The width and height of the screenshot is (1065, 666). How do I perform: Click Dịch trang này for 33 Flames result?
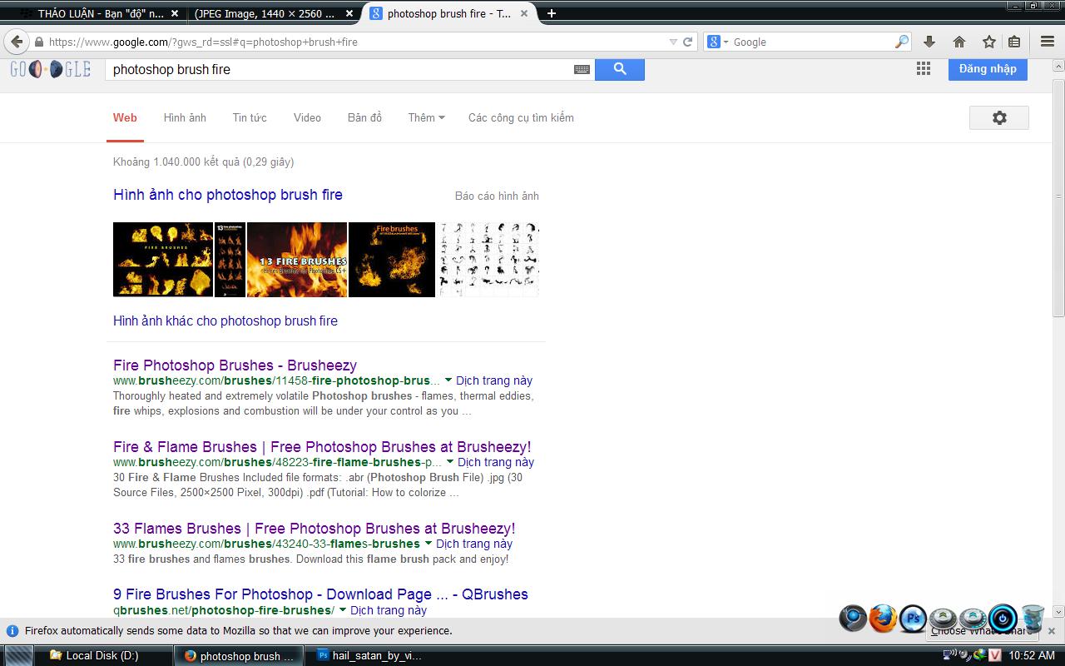(x=474, y=544)
